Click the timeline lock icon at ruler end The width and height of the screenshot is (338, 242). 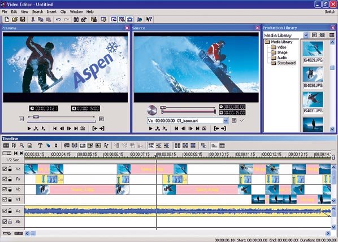point(333,157)
